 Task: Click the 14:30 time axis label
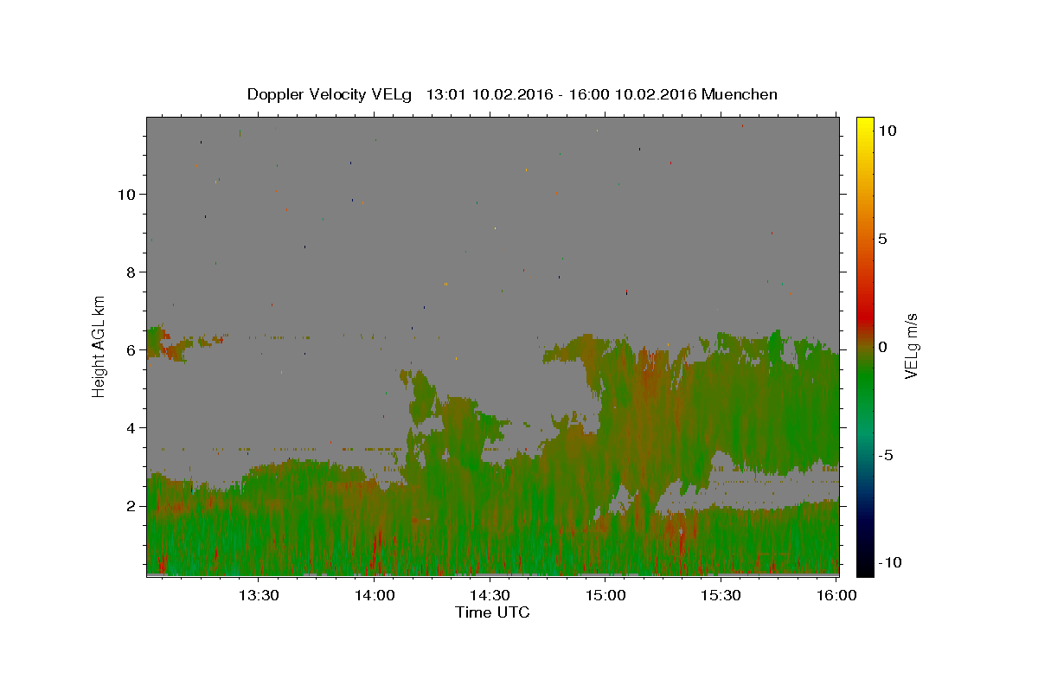pyautogui.click(x=490, y=595)
